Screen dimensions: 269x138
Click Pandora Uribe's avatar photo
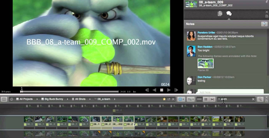click(x=191, y=36)
